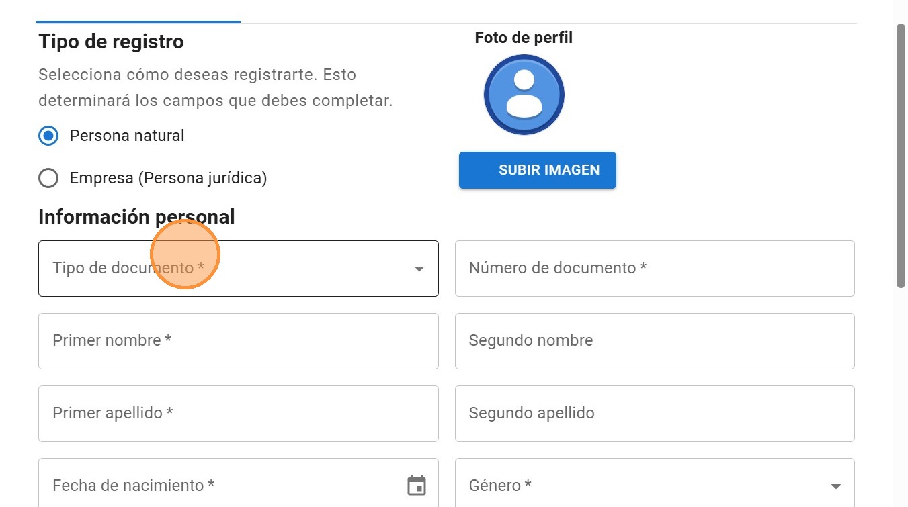This screenshot has width=908, height=507.
Task: Open the calendar picker icon
Action: click(x=417, y=485)
